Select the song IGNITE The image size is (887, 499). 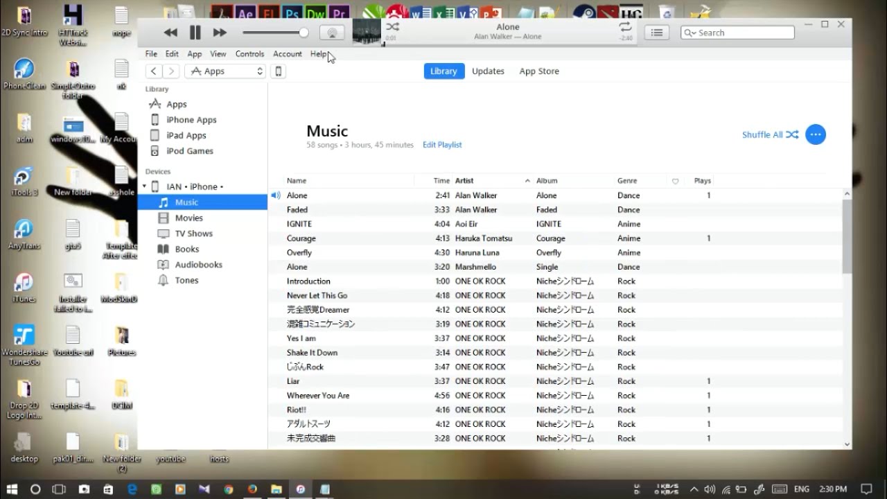[555, 224]
